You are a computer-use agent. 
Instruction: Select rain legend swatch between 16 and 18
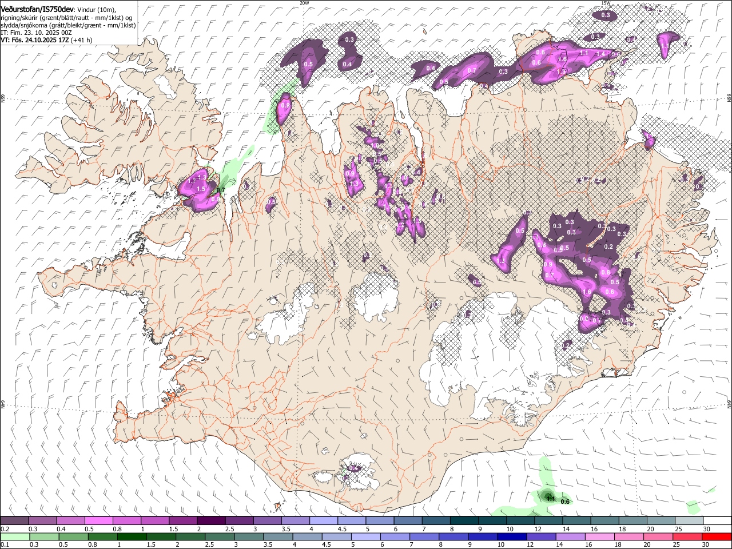coord(600,536)
